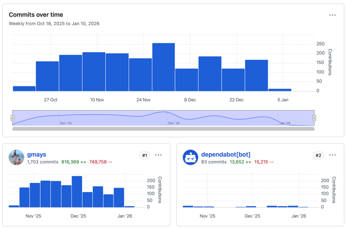Click the dependabot robot avatar icon
This screenshot has height=229, width=347.
(190, 157)
